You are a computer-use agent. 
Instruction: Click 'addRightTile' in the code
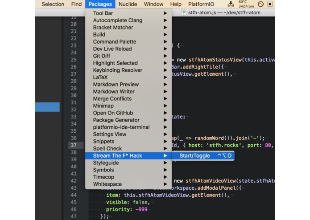[200, 67]
